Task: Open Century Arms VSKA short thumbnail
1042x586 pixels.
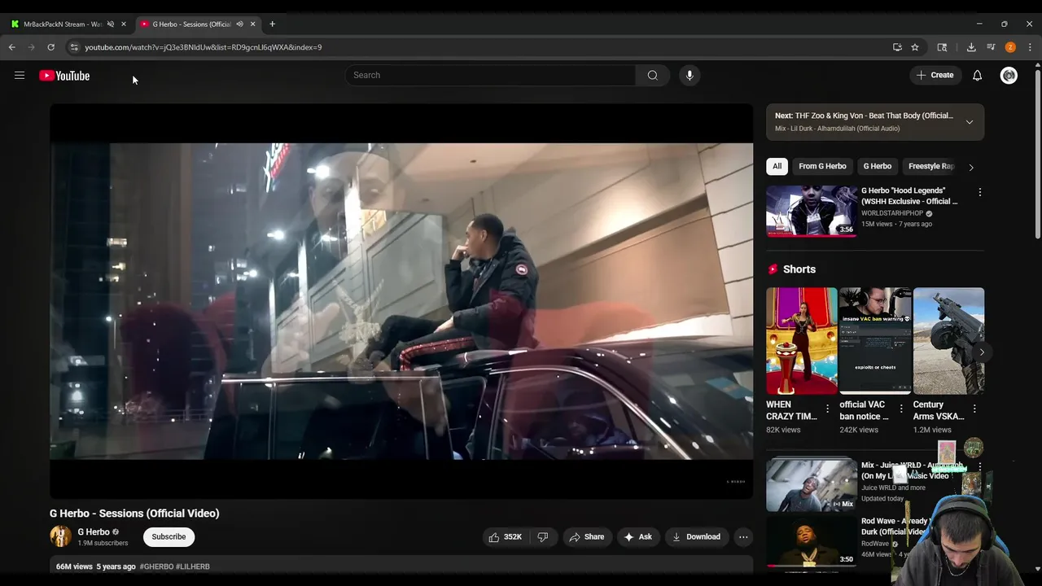Action: tap(948, 341)
